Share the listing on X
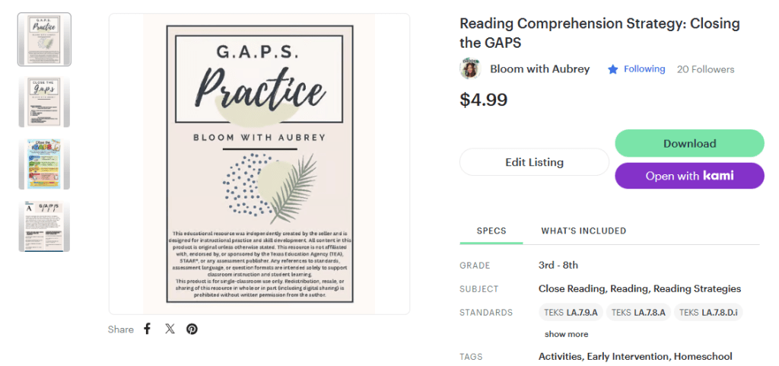 (170, 329)
